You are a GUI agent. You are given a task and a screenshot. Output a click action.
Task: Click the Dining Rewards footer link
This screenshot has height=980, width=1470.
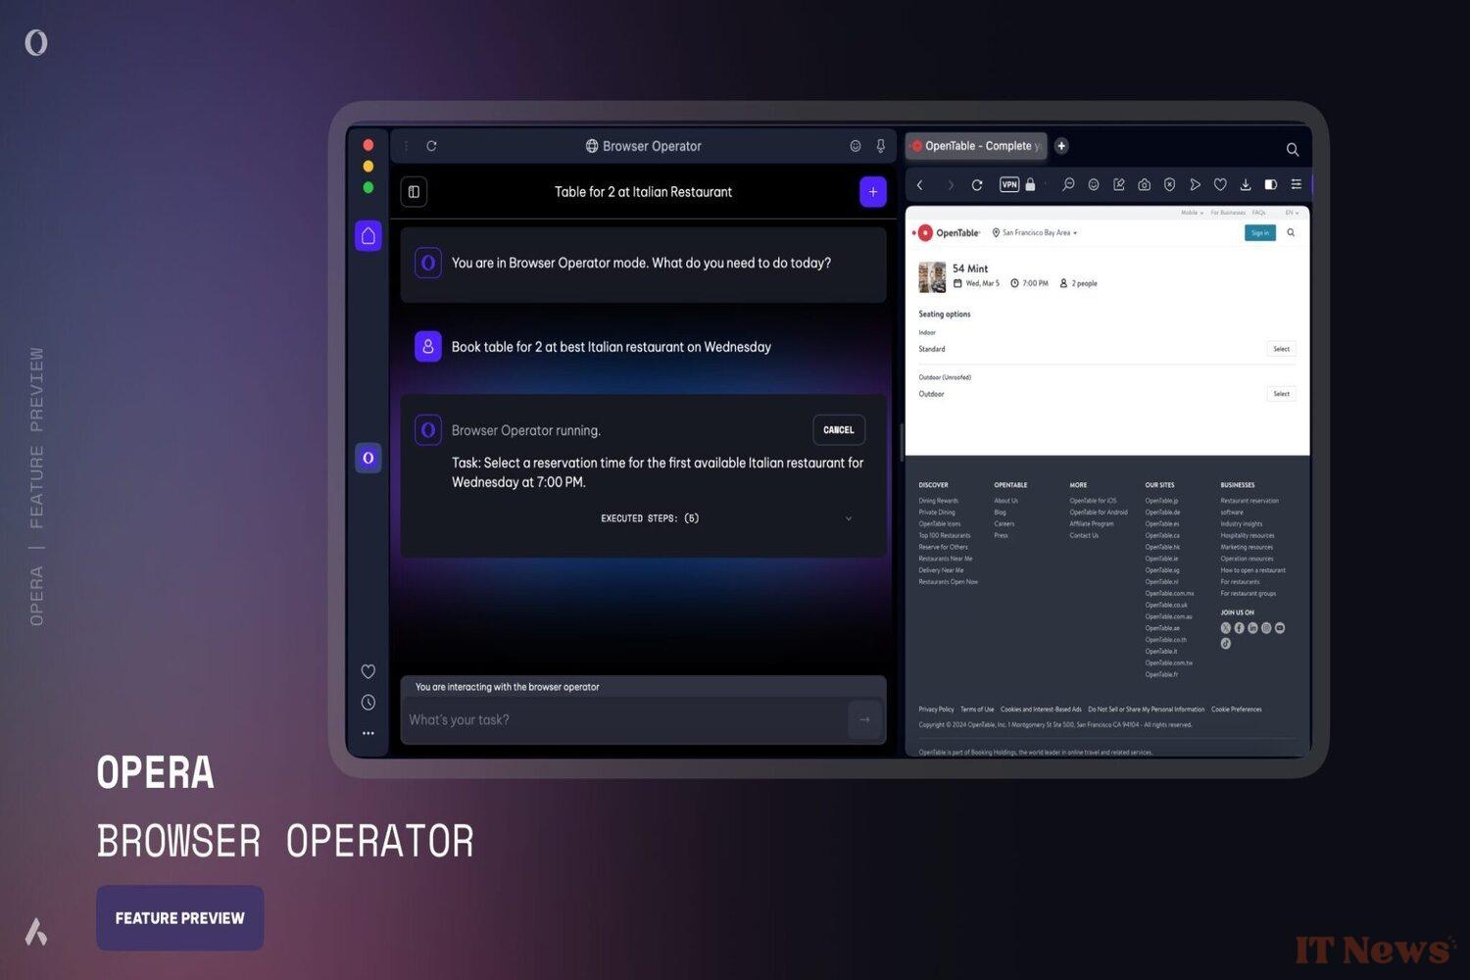(939, 501)
